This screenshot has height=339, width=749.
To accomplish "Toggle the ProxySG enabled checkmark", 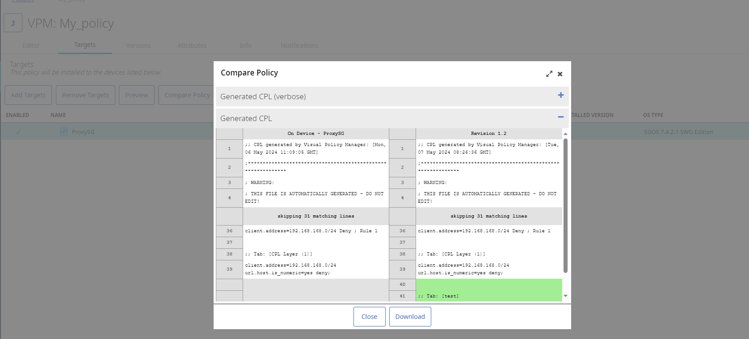I will pyautogui.click(x=18, y=132).
